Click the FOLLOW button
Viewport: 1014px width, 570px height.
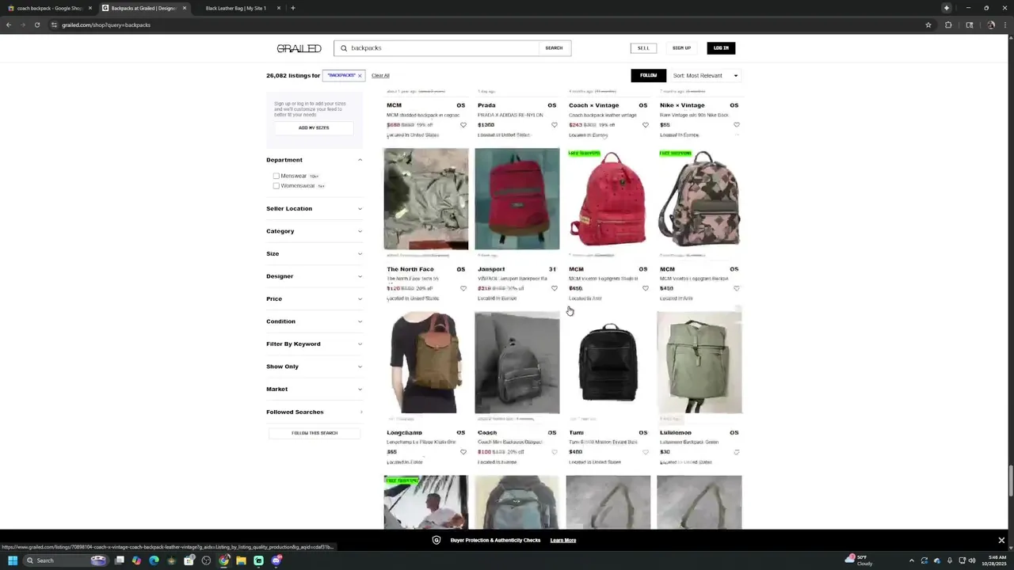click(x=649, y=76)
